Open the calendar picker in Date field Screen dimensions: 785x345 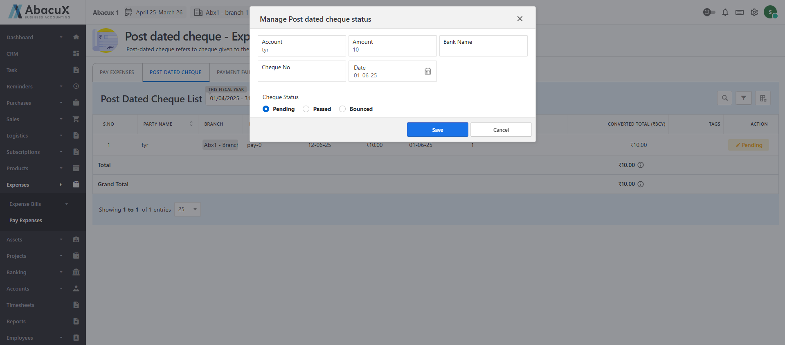[x=427, y=72]
